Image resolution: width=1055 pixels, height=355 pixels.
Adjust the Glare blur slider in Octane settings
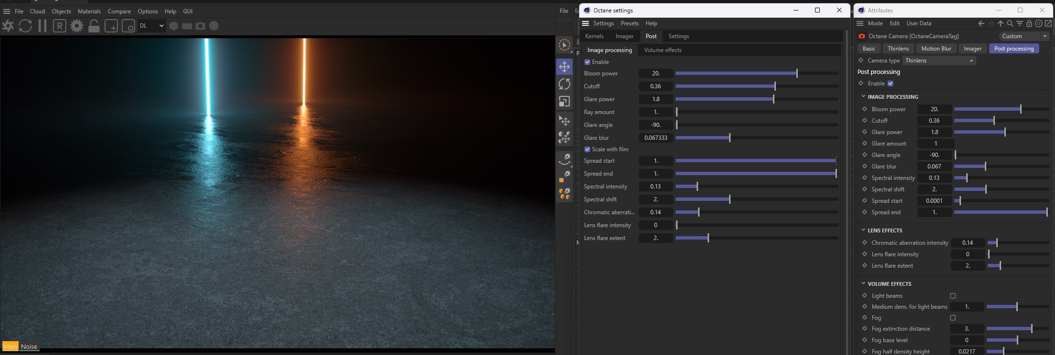point(757,138)
